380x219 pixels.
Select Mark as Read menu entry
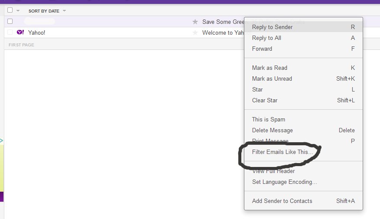[x=303, y=68]
